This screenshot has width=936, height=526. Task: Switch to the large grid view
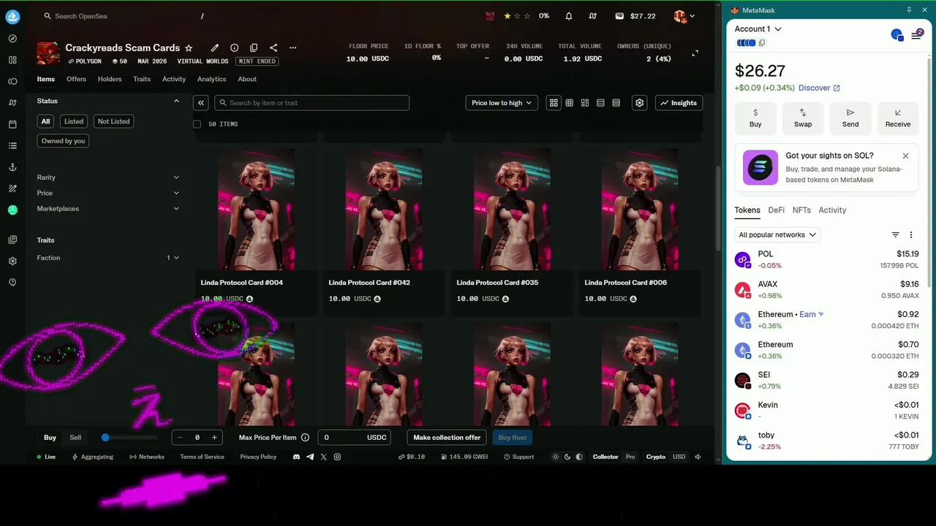pos(554,103)
